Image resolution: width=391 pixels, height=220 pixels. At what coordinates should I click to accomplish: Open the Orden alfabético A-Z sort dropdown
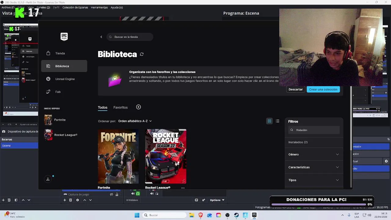[x=135, y=121]
